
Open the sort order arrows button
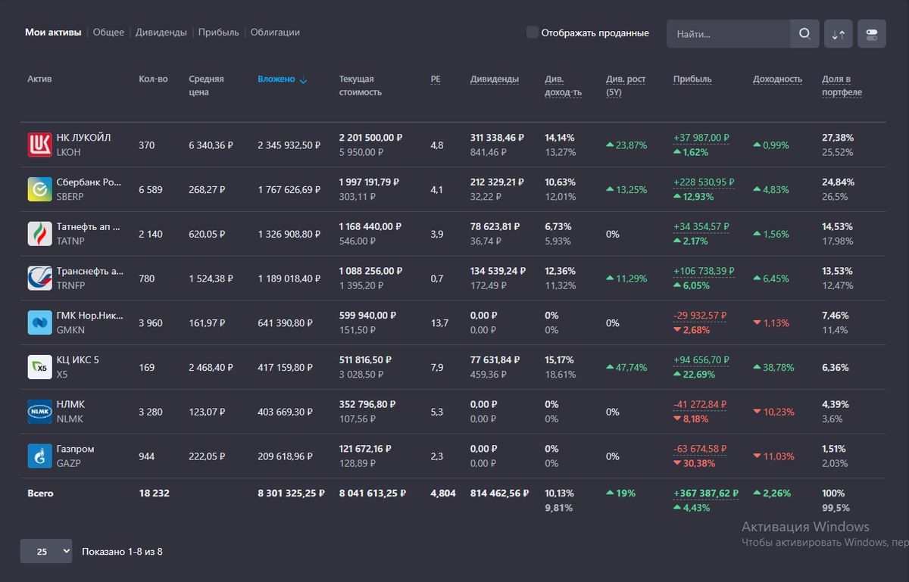[839, 34]
